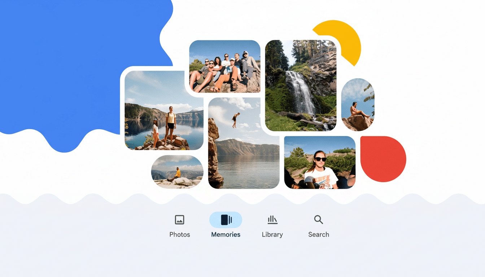Viewport: 485px width, 277px height.
Task: Select the memories carousel icon with blue pill background
Action: pos(226,219)
